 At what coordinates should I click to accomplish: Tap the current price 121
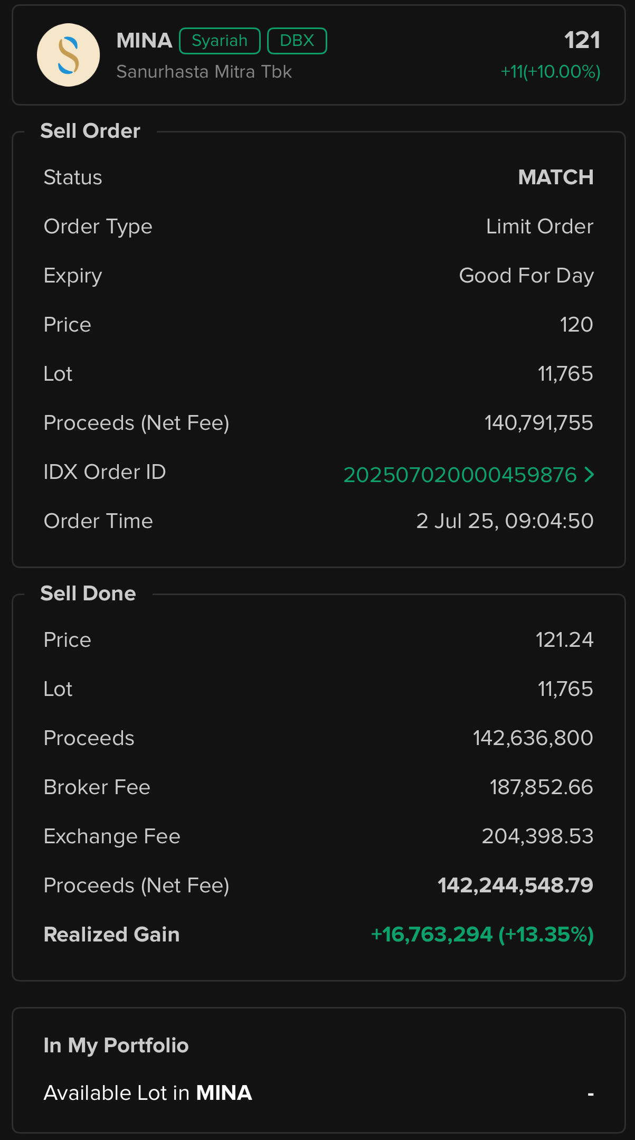pyautogui.click(x=582, y=40)
